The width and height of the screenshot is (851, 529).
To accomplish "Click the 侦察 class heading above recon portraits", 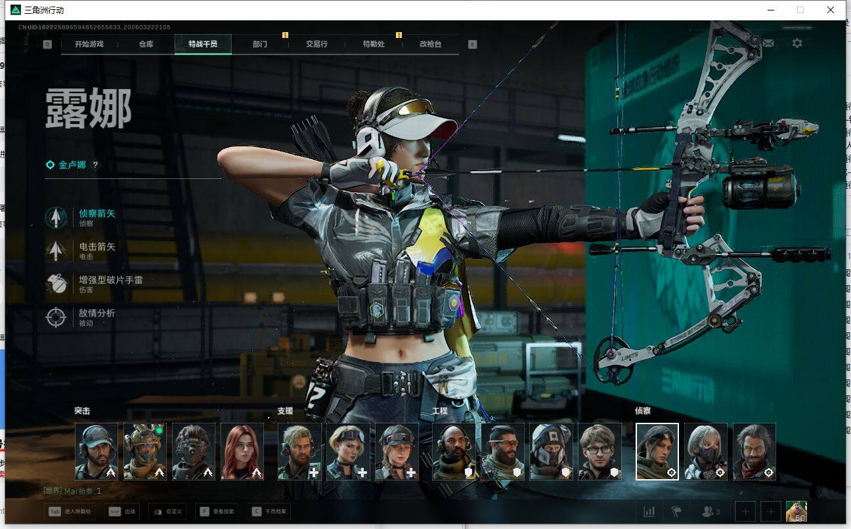I will tap(643, 411).
